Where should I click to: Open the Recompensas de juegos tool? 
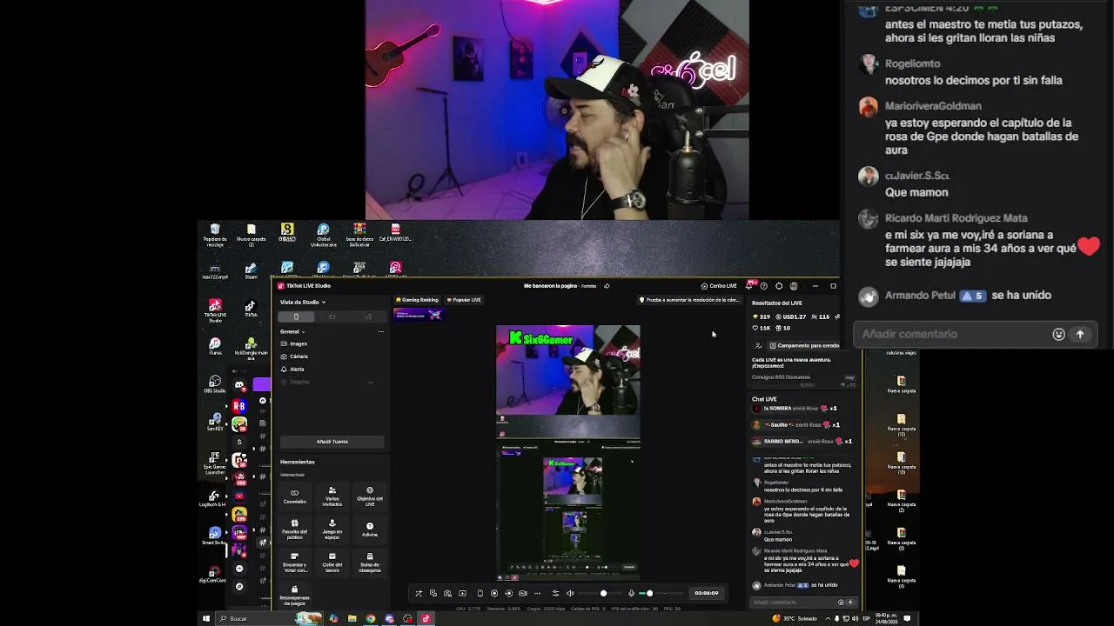click(x=294, y=596)
